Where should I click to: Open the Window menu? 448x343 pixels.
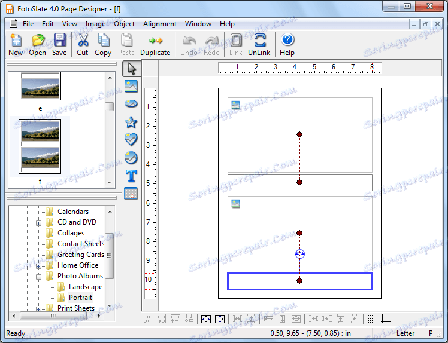point(198,24)
